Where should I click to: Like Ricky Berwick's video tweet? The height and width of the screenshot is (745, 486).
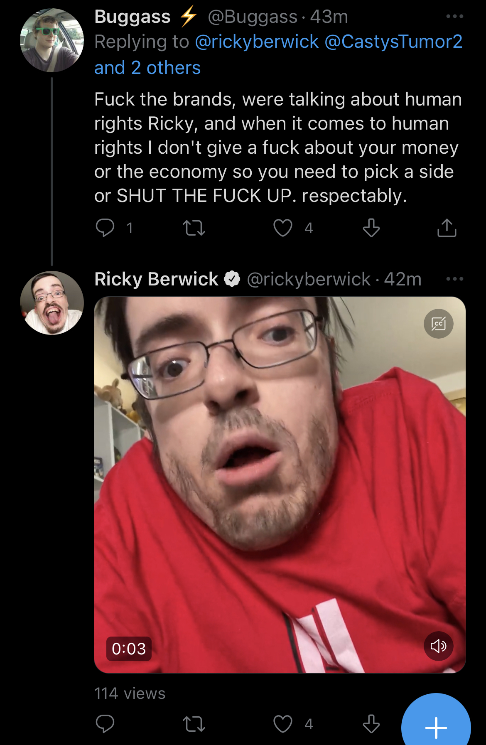coord(283,724)
